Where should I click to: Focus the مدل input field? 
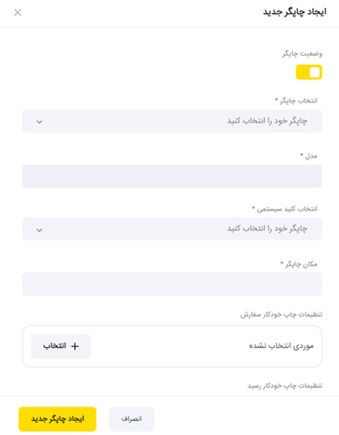(172, 177)
